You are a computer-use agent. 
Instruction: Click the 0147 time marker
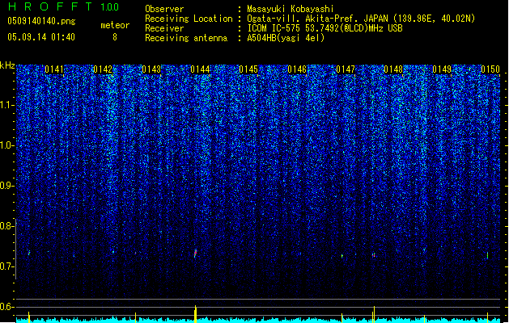click(346, 69)
